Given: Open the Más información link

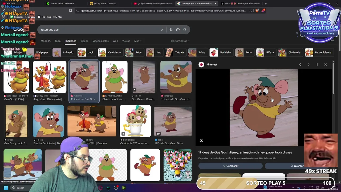Looking at the screenshot, I should (x=267, y=158).
